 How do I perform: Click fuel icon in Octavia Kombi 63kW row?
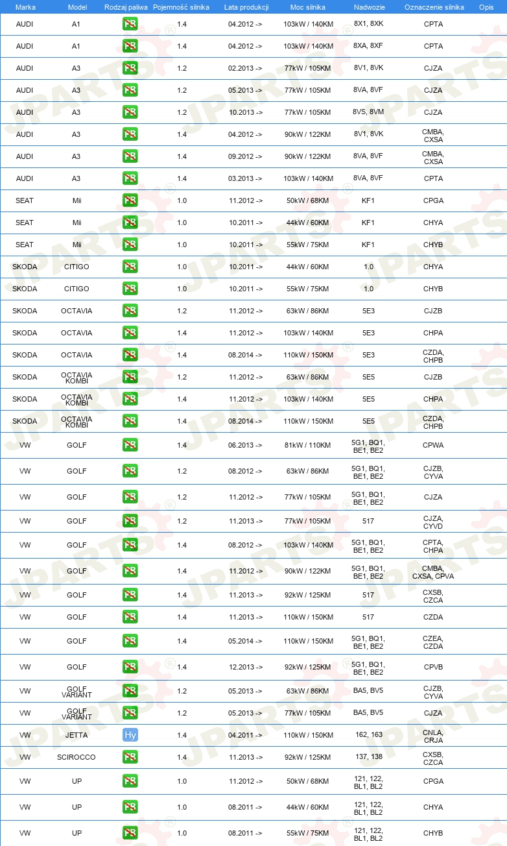pyautogui.click(x=130, y=377)
